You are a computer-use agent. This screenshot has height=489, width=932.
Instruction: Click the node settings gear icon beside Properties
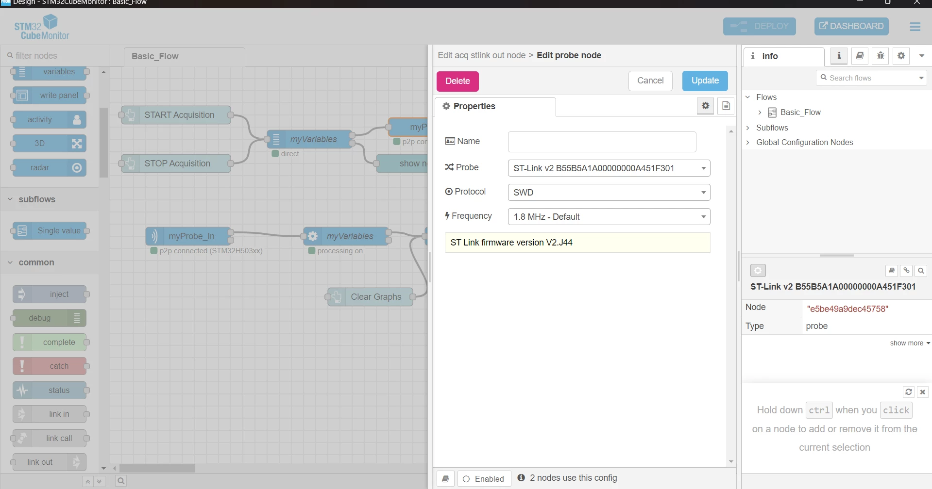706,106
